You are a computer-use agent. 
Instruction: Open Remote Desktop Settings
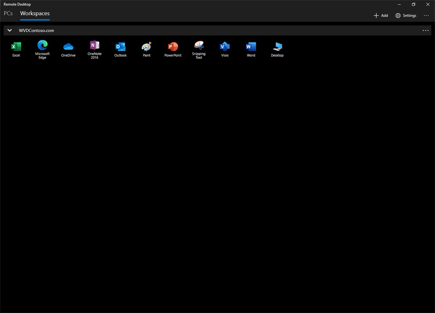(406, 15)
